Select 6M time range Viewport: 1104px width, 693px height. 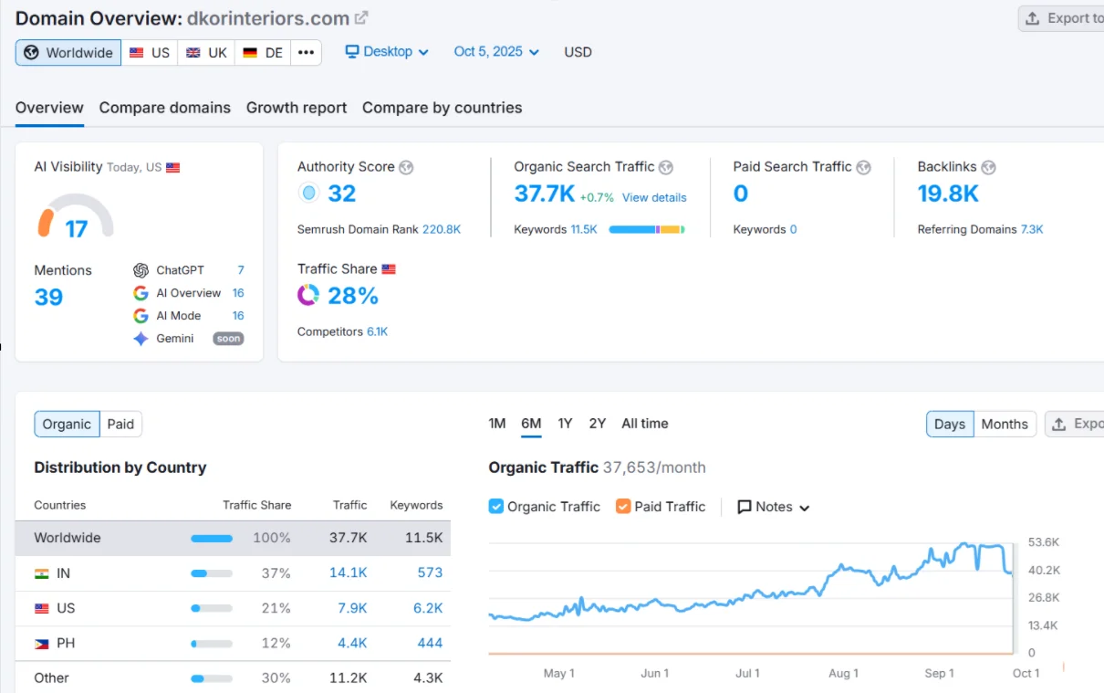[x=531, y=424]
